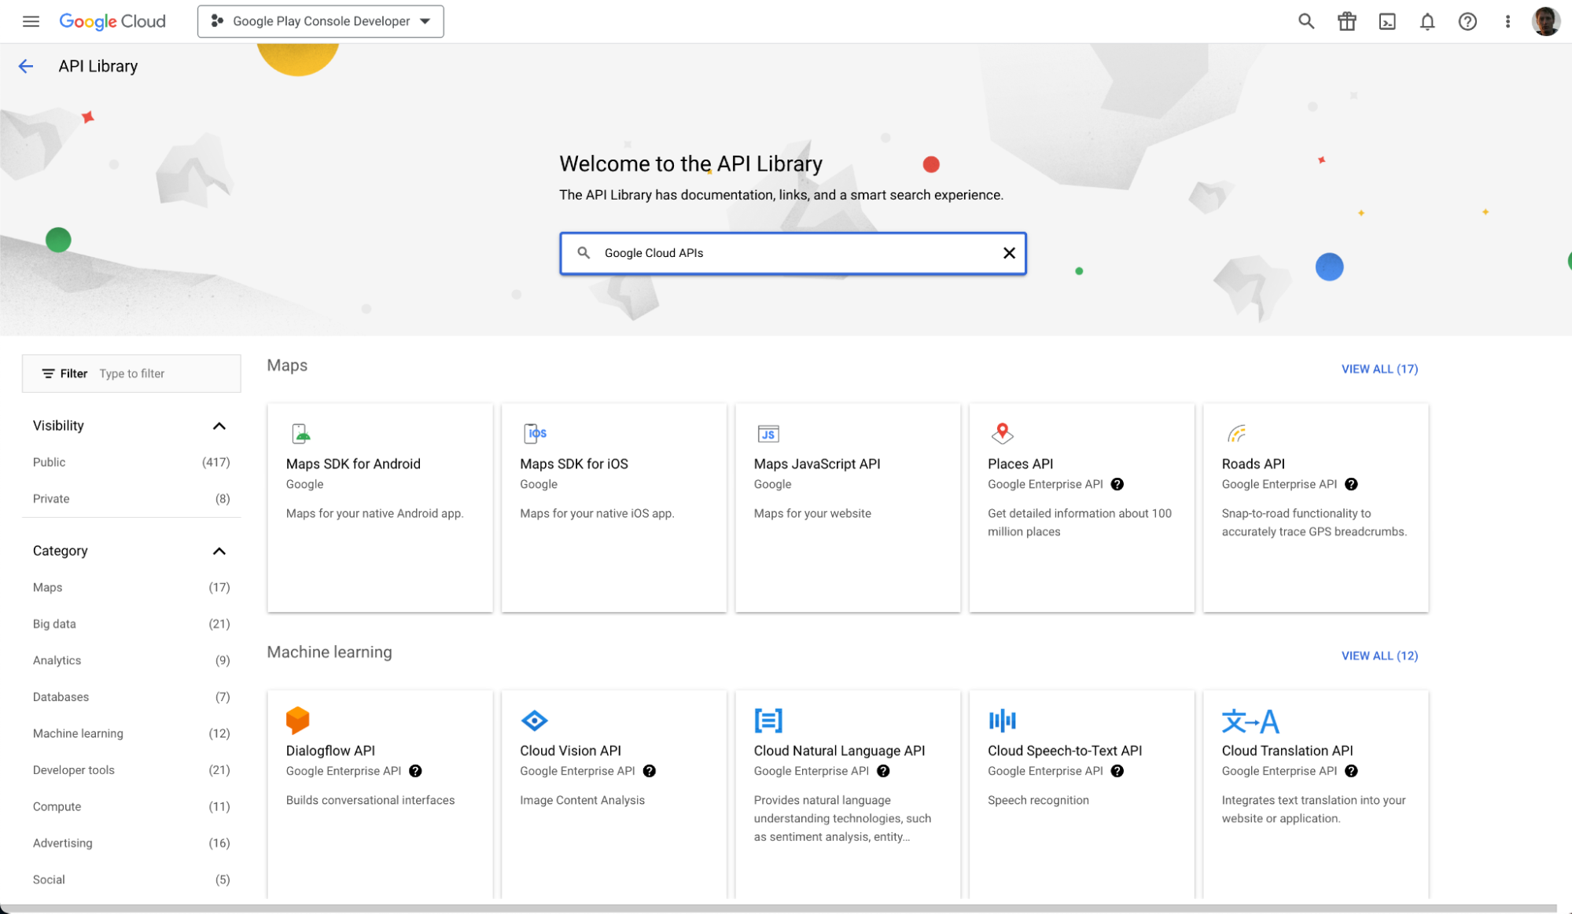Image resolution: width=1572 pixels, height=914 pixels.
Task: Open the Maps SDK for Android title
Action: pyautogui.click(x=353, y=464)
